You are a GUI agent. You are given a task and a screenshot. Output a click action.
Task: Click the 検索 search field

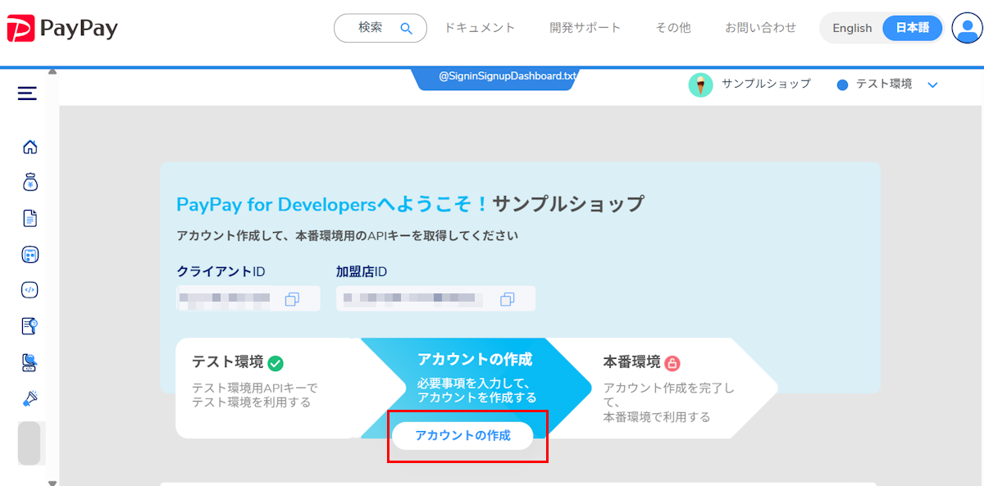(x=380, y=28)
